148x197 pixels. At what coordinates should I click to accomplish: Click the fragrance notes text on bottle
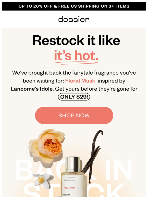click(69, 179)
